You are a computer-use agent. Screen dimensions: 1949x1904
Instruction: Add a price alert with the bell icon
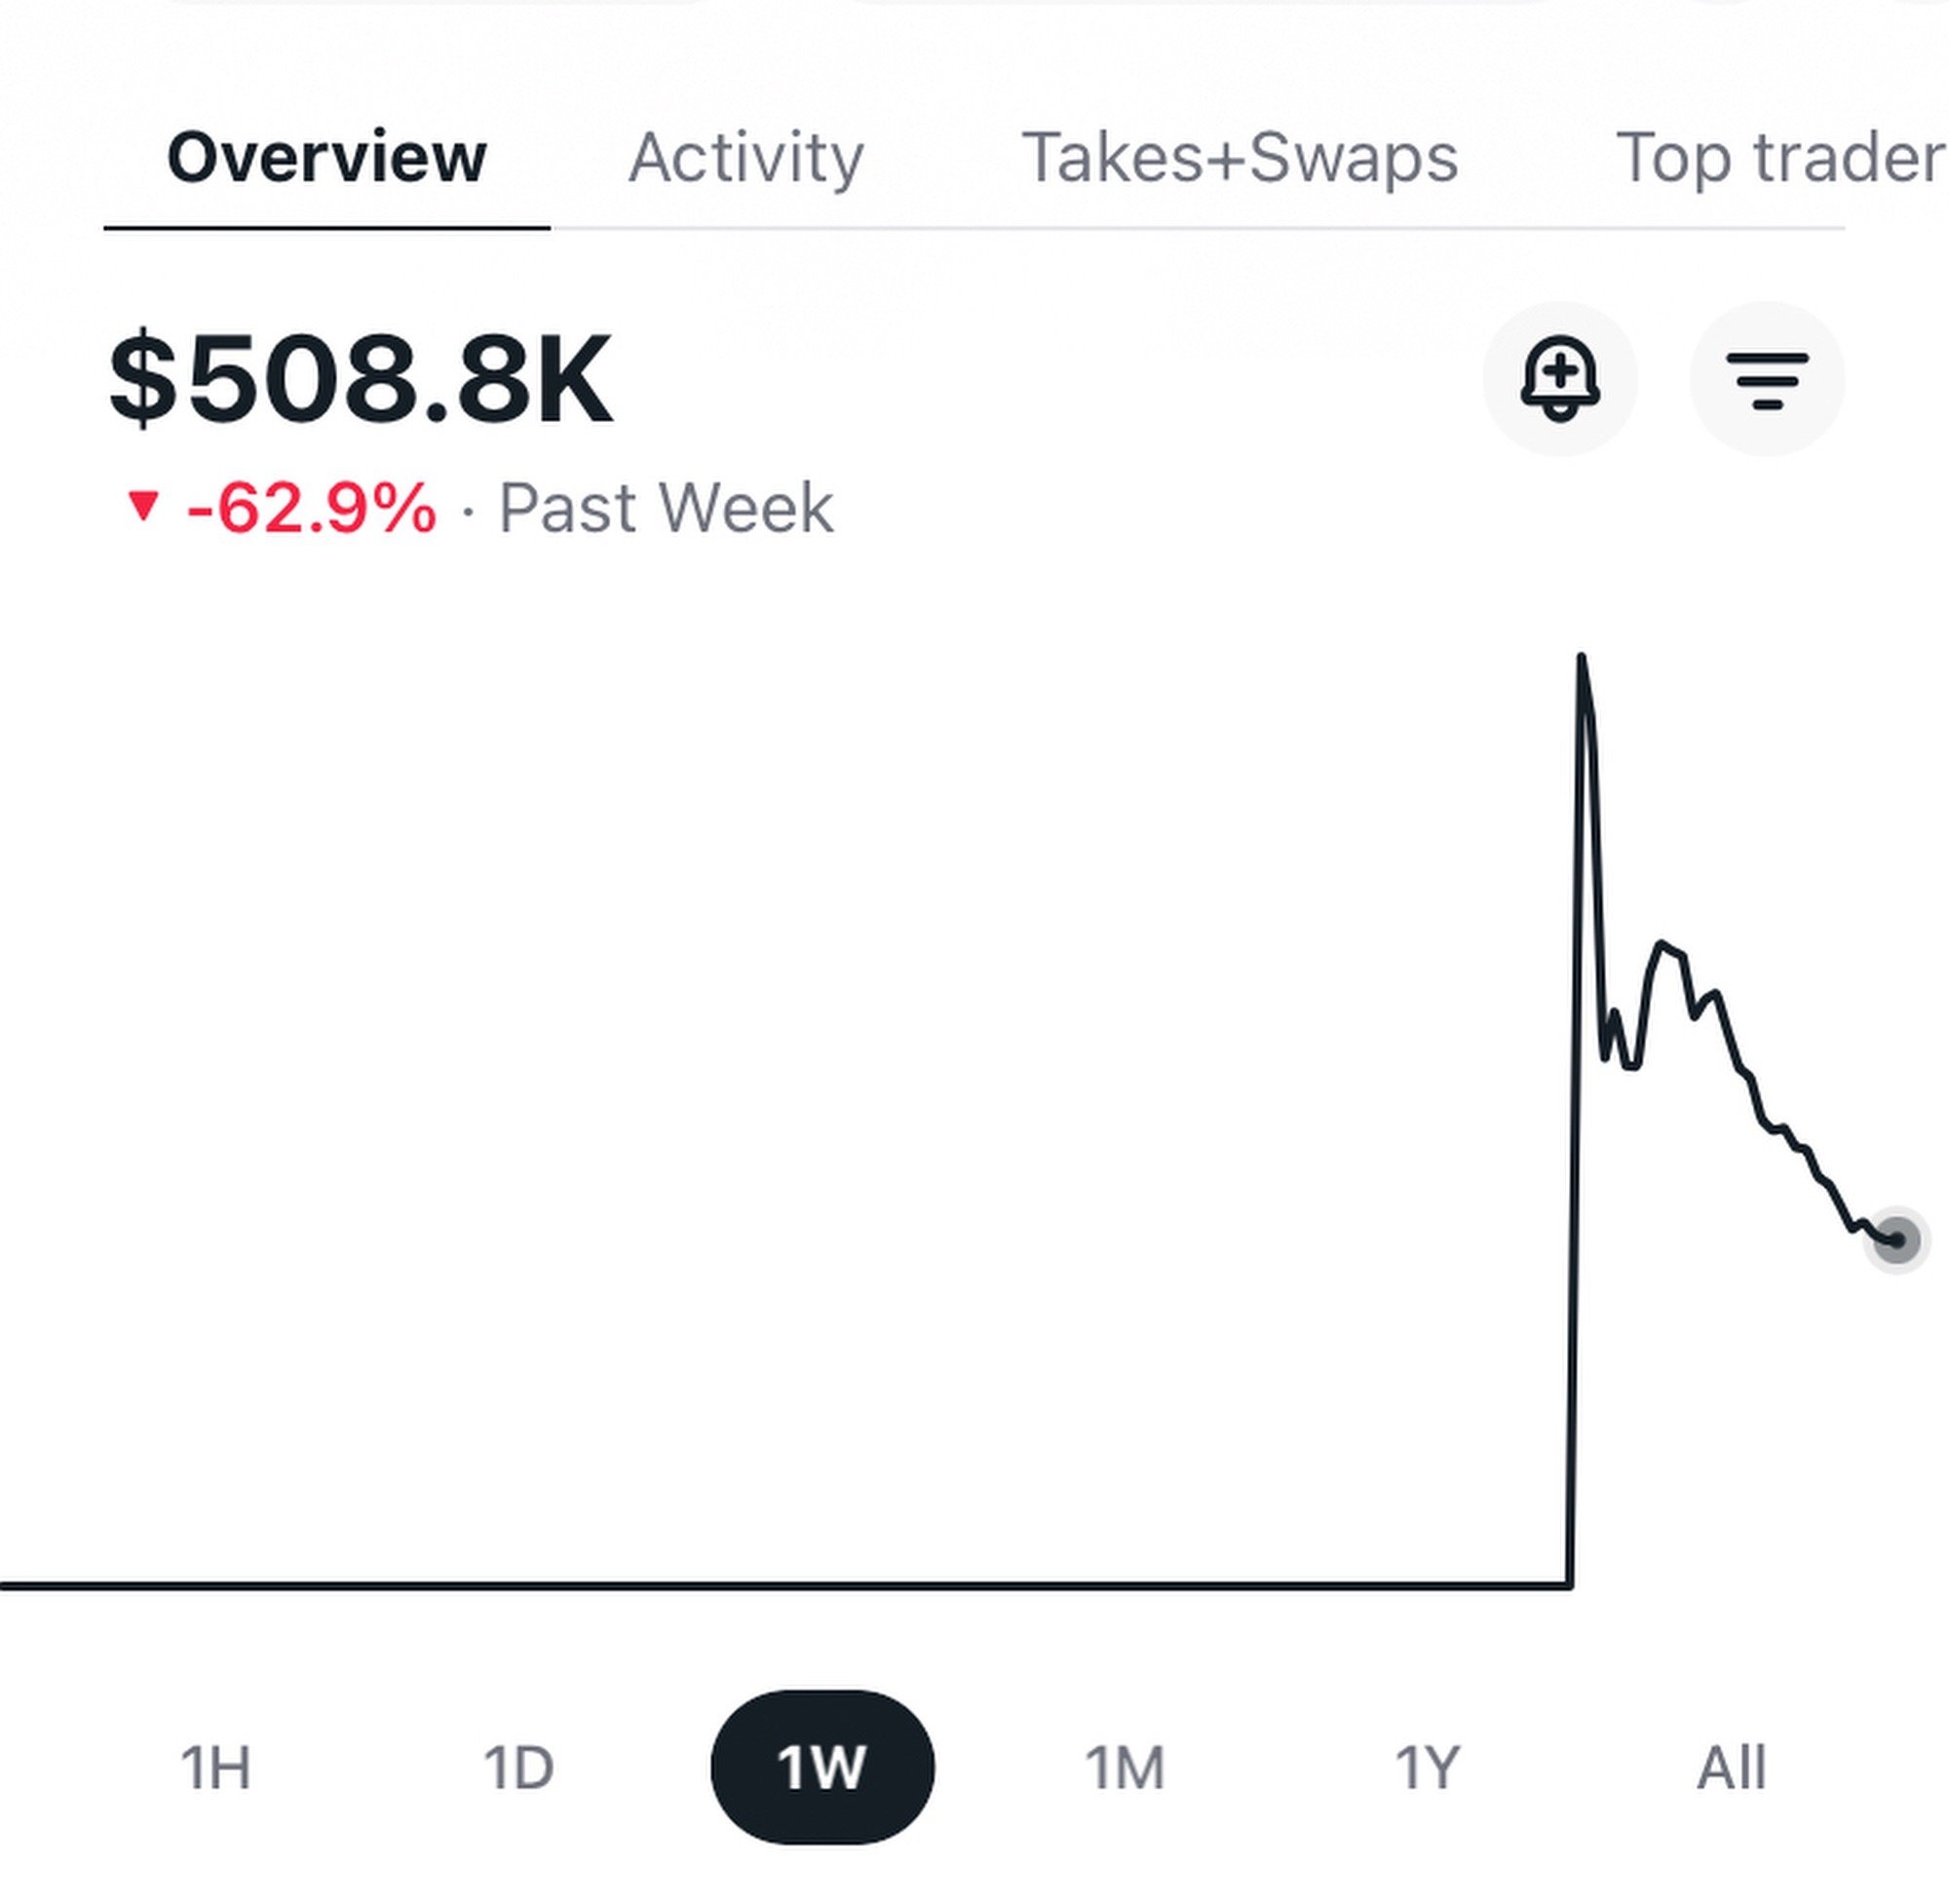click(x=1559, y=379)
